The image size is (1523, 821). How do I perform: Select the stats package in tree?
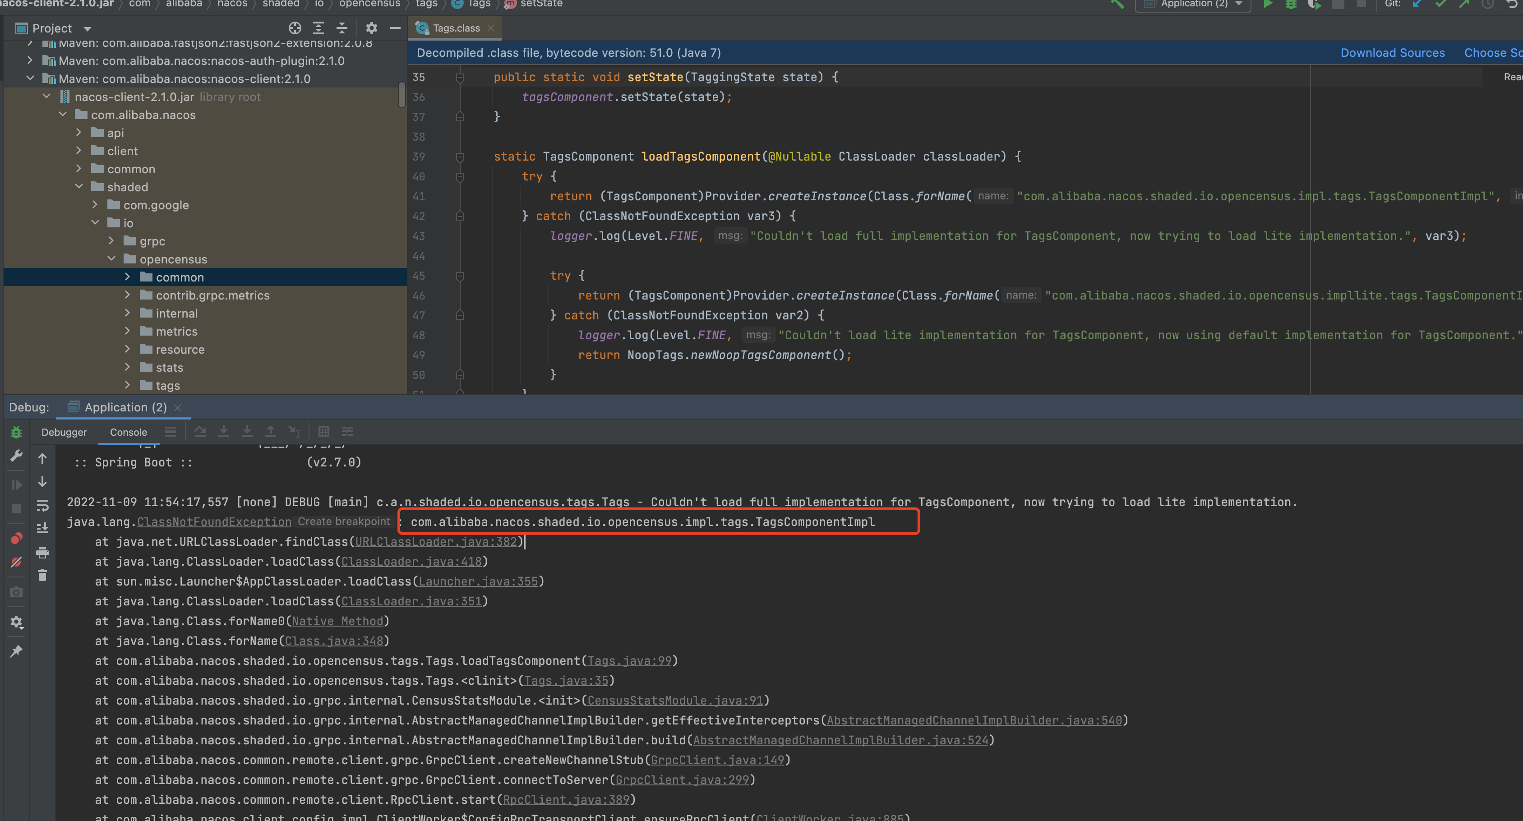pos(170,367)
